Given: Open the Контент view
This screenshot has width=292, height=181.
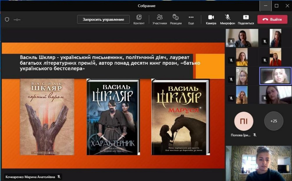Looking at the screenshot, I should pos(139,20).
